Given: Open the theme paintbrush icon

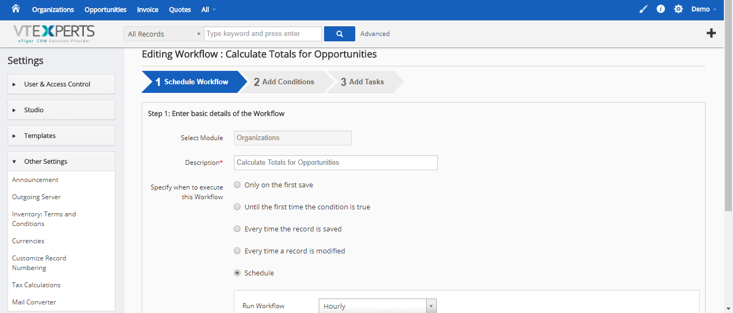Looking at the screenshot, I should pos(643,9).
